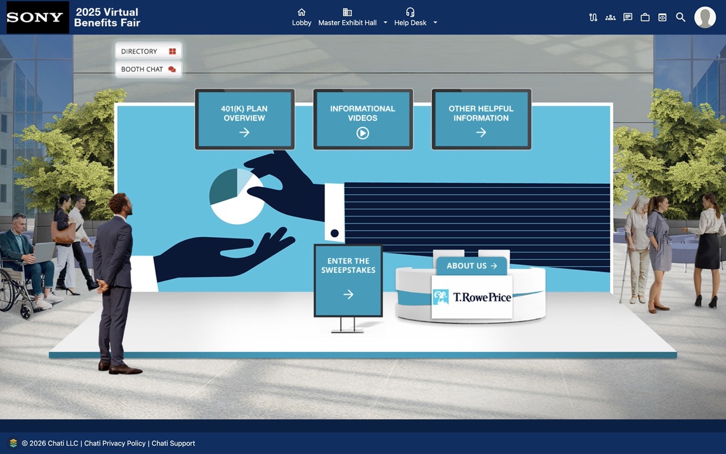Go to Lobby via home icon
This screenshot has width=726, height=454.
302,18
